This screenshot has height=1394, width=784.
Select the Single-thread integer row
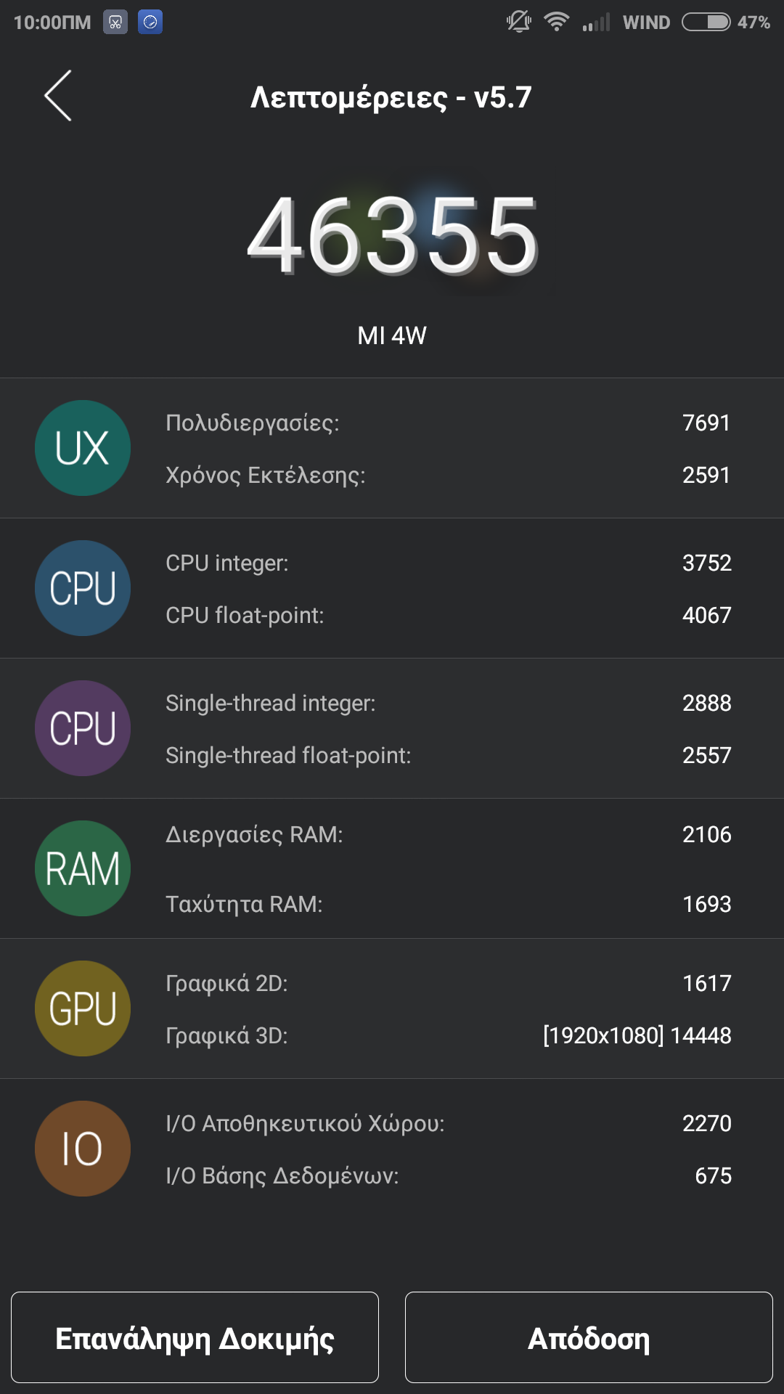[x=447, y=703]
